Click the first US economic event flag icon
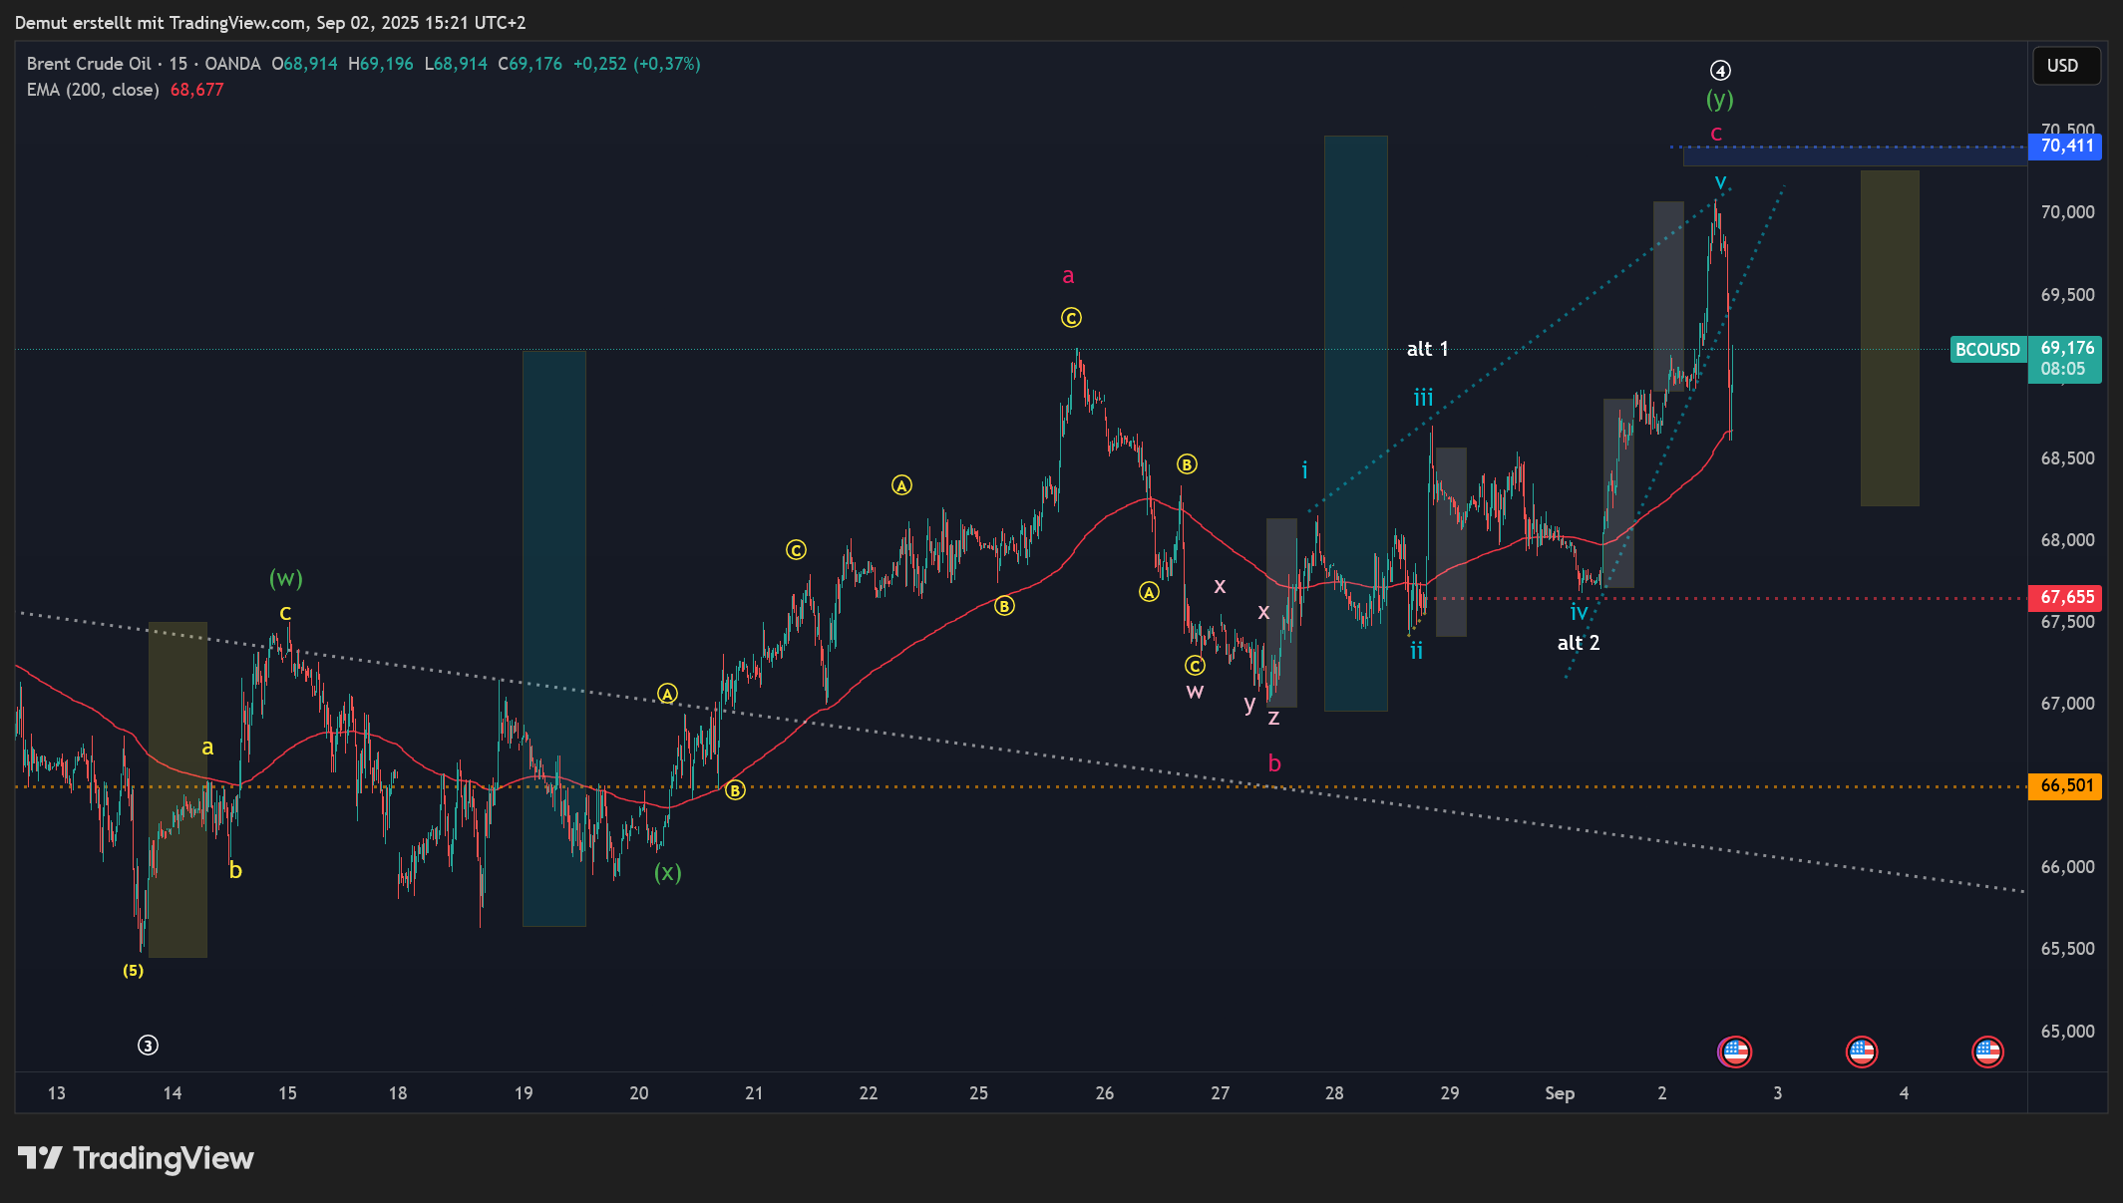This screenshot has height=1203, width=2123. coord(1735,1052)
